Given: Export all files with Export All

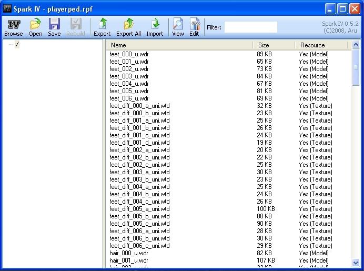Looking at the screenshot, I should point(128,27).
